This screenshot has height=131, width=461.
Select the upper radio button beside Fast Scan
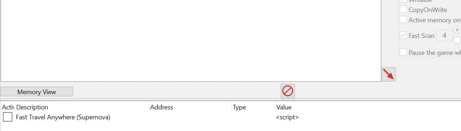(x=457, y=30)
